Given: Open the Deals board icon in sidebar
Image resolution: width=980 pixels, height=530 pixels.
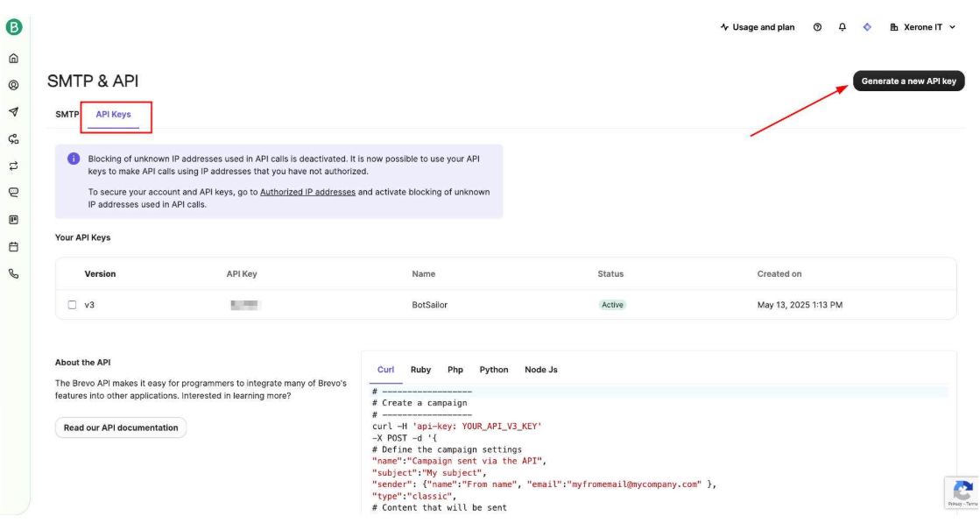Looking at the screenshot, I should (14, 219).
